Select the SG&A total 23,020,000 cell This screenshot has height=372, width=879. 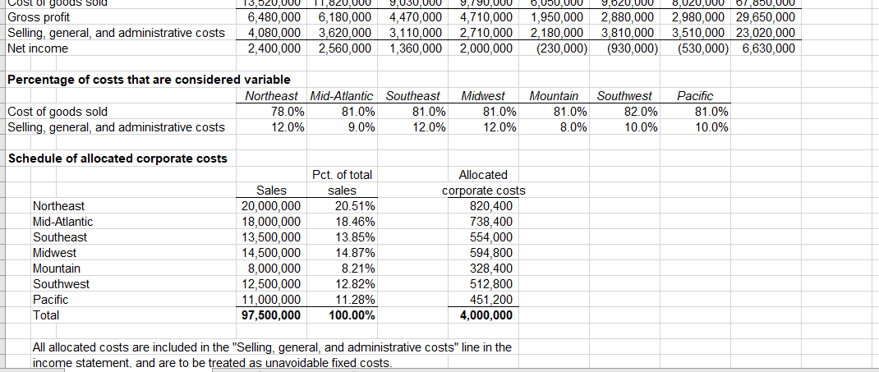click(765, 33)
